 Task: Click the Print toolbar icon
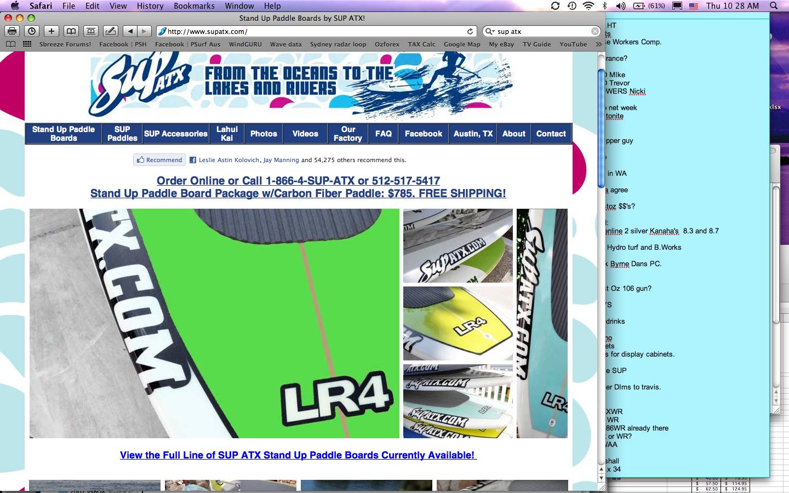(12, 31)
